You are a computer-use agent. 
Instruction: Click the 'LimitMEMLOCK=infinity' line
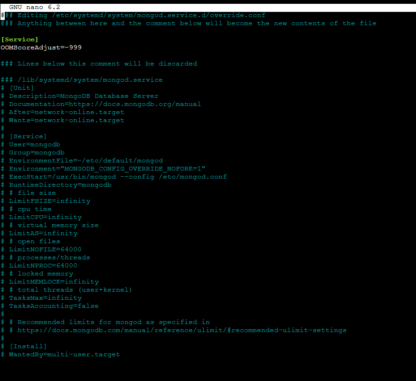click(x=49, y=282)
